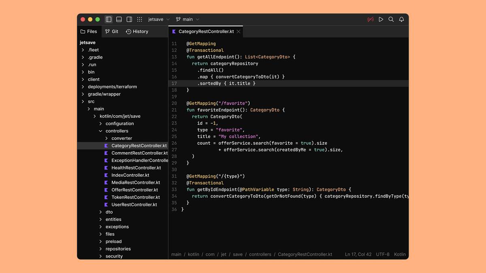Open the grid apps menu icon
The image size is (486, 273).
tap(140, 19)
